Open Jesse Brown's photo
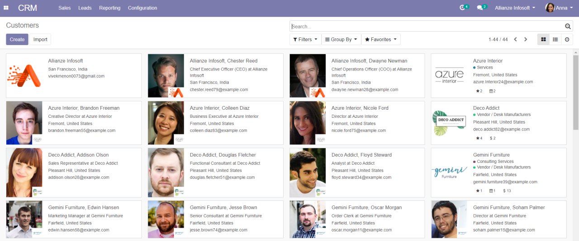Viewport: 579px width, 241px height. pos(166,219)
